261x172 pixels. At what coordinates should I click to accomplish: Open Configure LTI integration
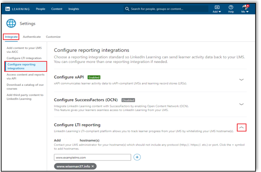pos(24,58)
